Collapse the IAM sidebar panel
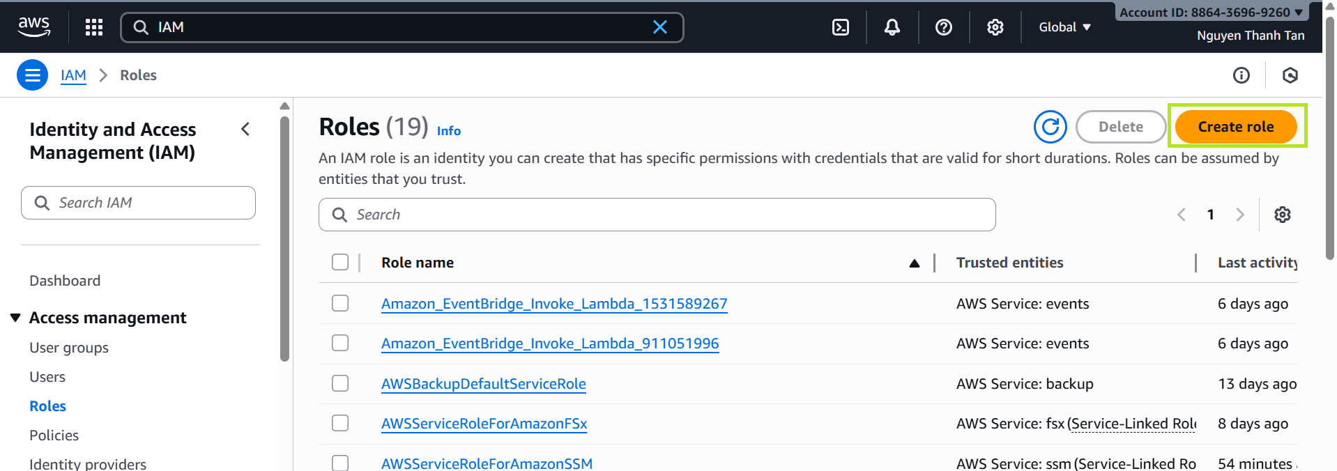Image resolution: width=1337 pixels, height=471 pixels. click(x=245, y=129)
